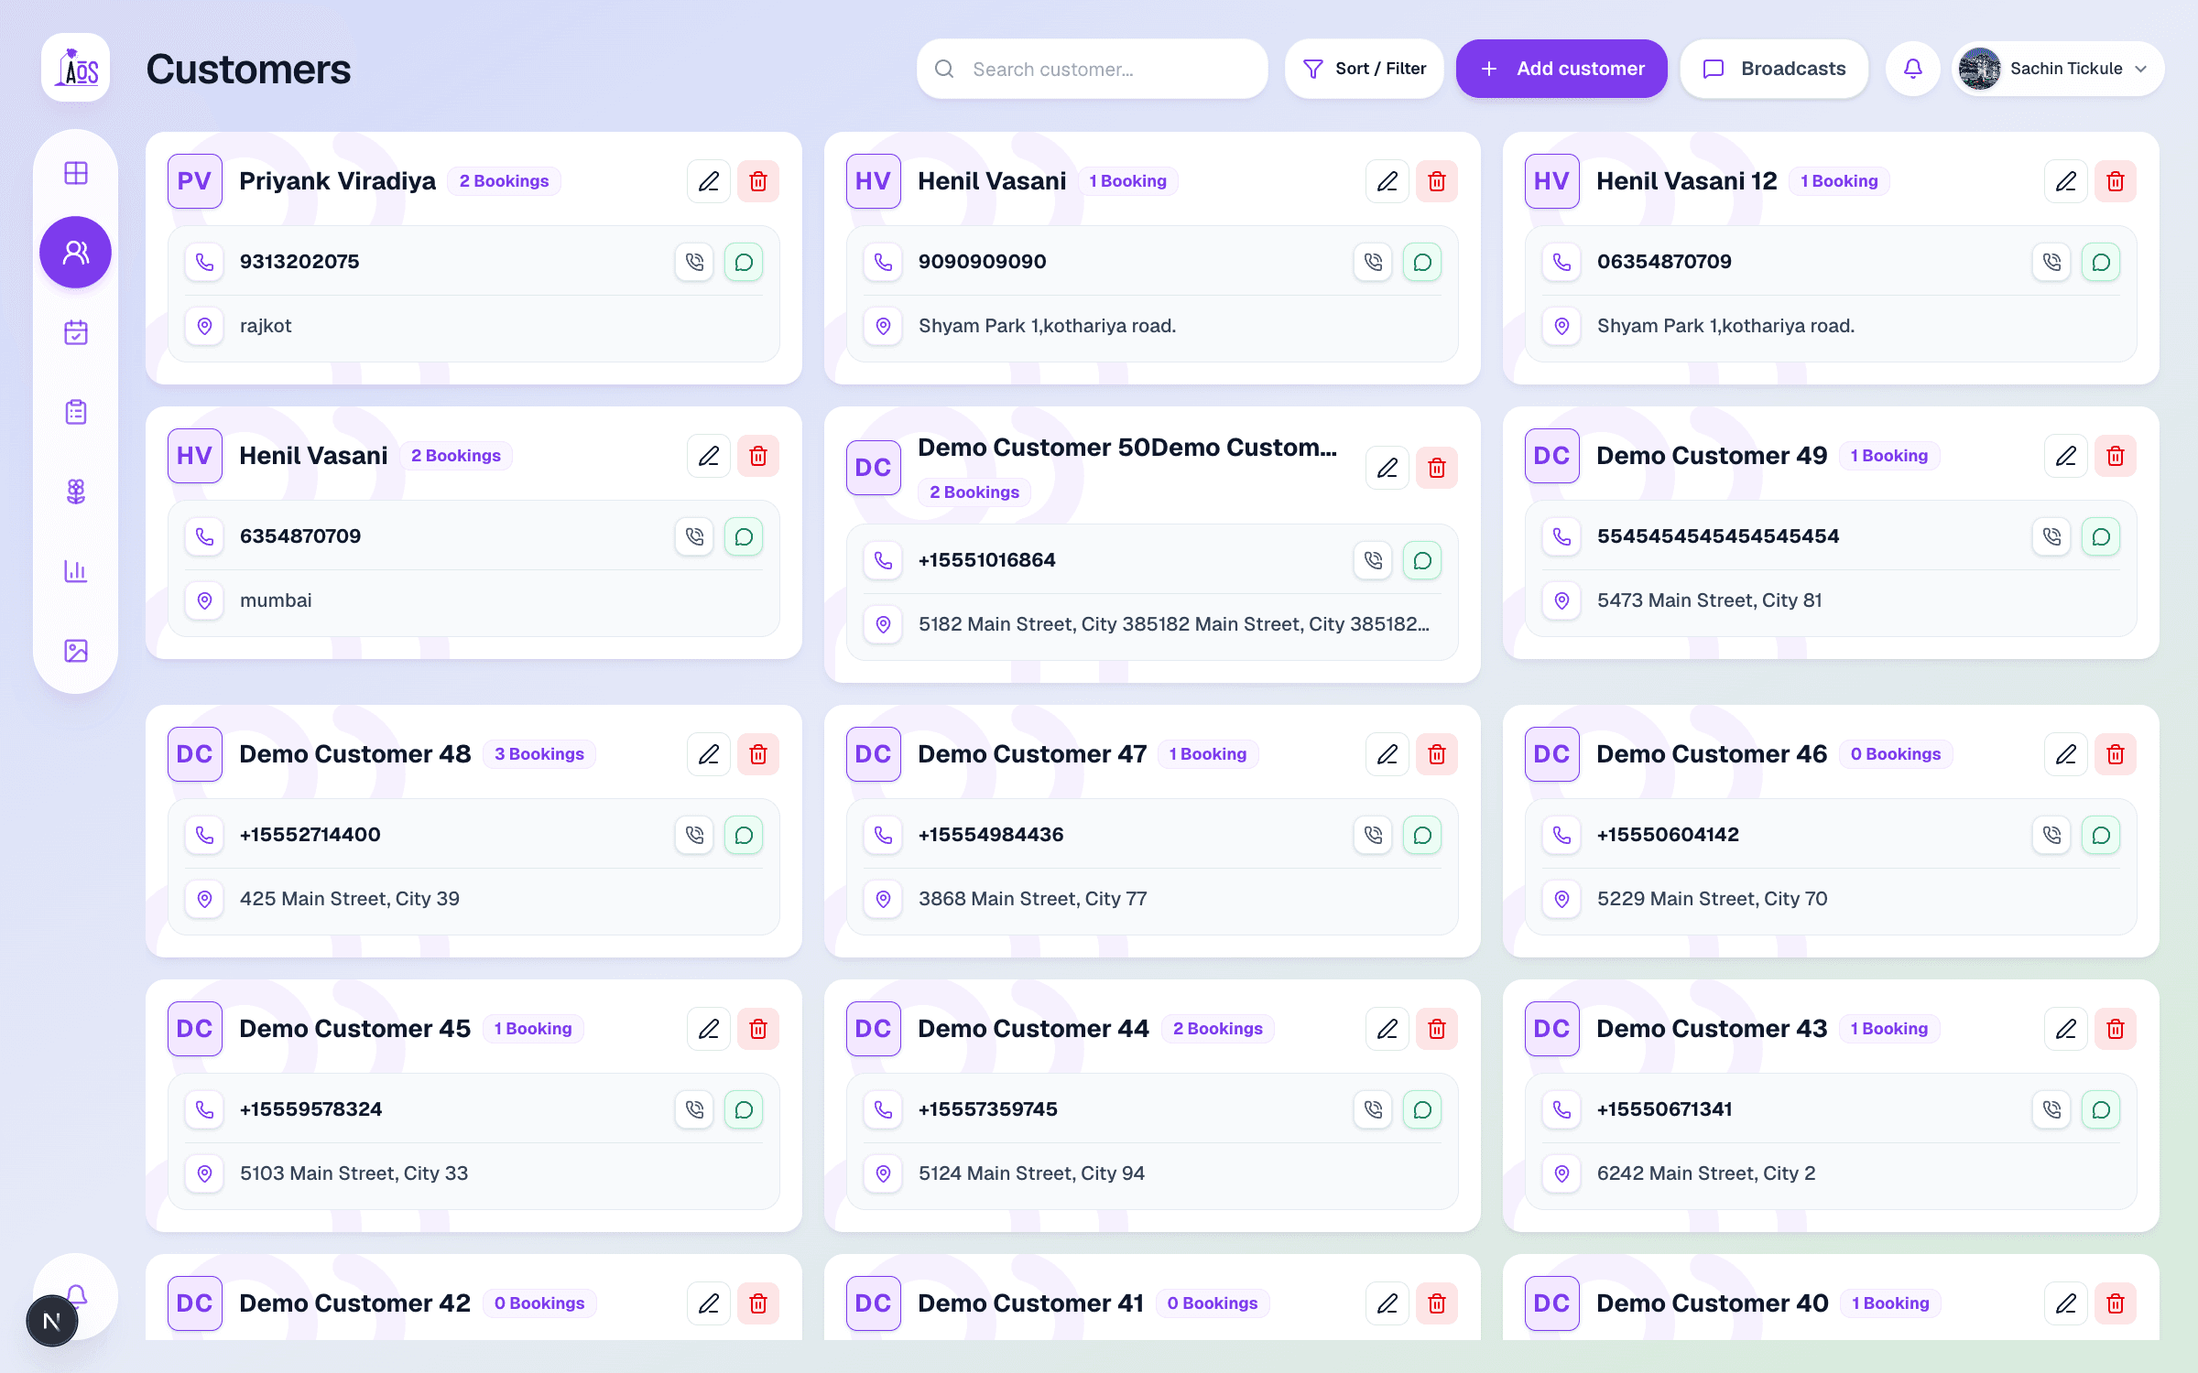The image size is (2198, 1373).
Task: Click the notifications bell in top bar
Action: click(x=1913, y=69)
